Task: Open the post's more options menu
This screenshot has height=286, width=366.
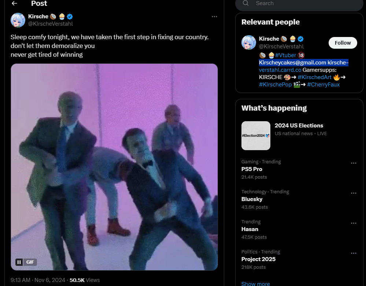Action: [214, 16]
